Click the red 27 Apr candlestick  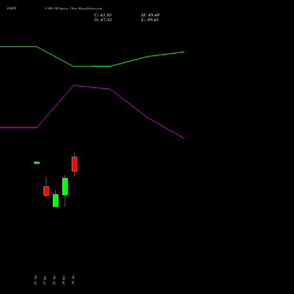pyautogui.click(x=46, y=191)
